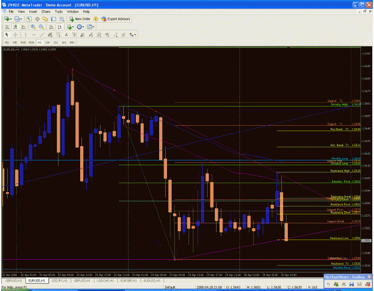Screen dimensions: 374x291
Task: Click the current price marker on price axis
Action: pyautogui.click(x=366, y=241)
